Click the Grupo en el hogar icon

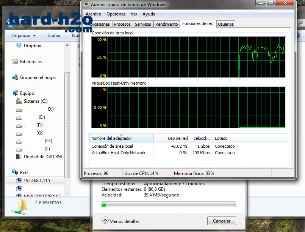click(x=15, y=77)
